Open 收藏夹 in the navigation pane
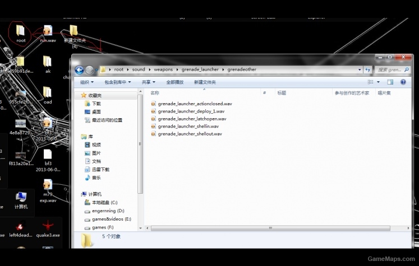 95,95
